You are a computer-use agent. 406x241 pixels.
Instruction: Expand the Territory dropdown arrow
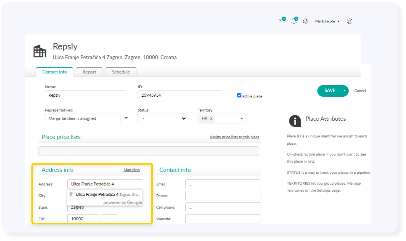pos(242,119)
